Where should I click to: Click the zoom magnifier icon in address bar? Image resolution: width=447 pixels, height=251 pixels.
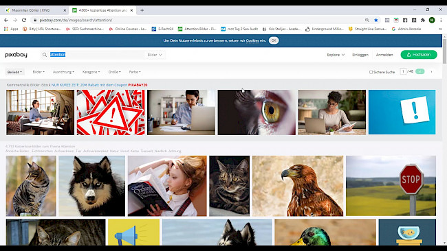[x=367, y=20]
